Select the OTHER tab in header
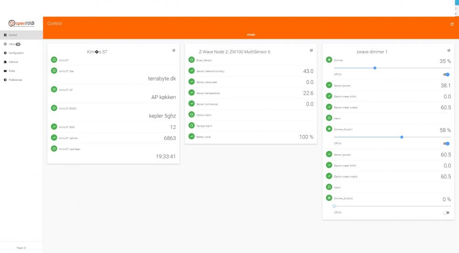Screen dimensions: 459x253 tap(251, 35)
